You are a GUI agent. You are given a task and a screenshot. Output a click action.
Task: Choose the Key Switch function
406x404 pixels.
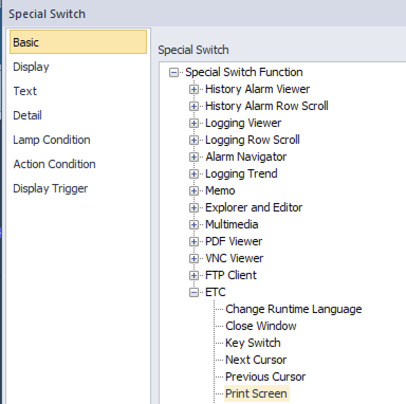click(253, 343)
